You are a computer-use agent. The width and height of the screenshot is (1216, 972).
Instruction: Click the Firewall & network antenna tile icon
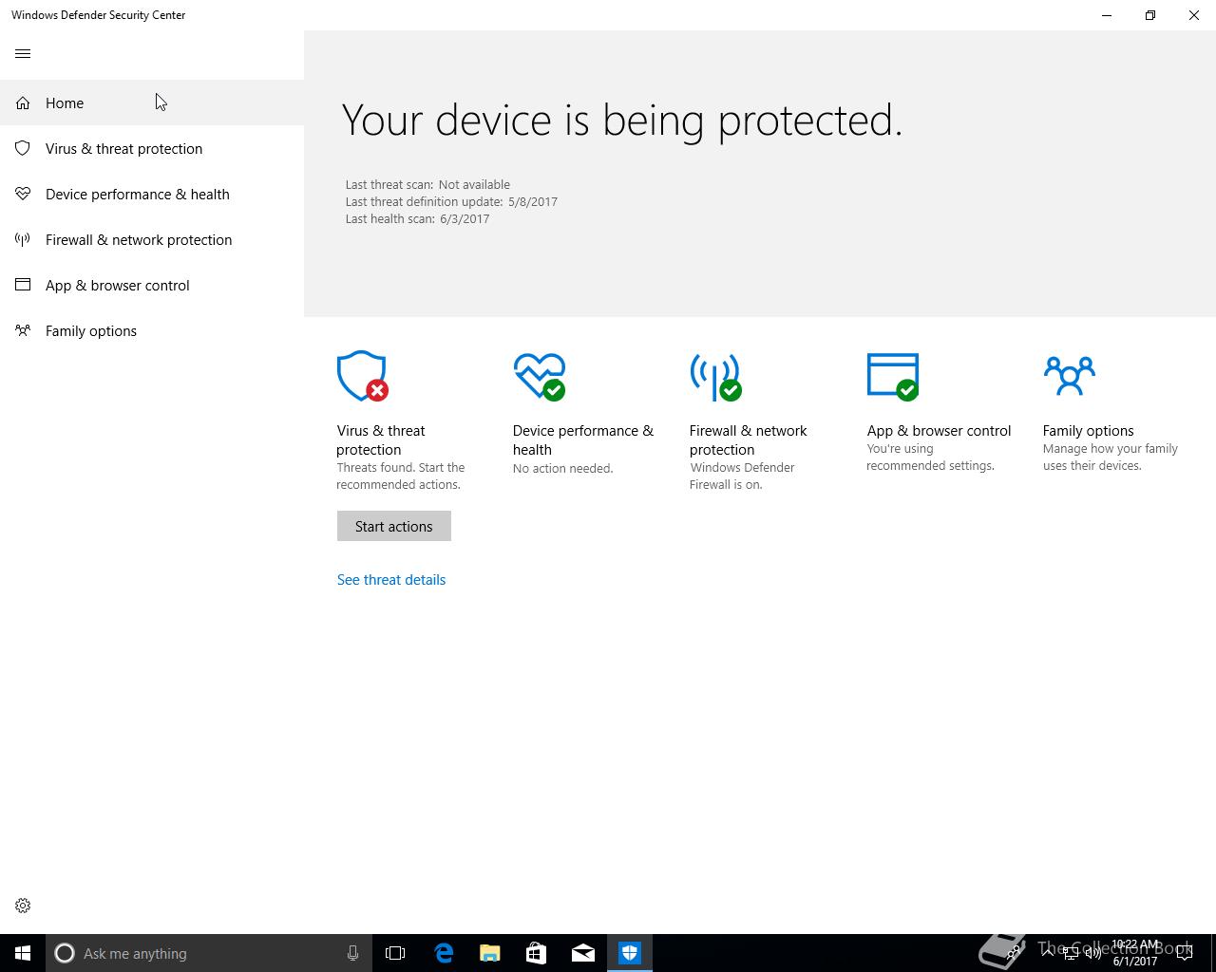pyautogui.click(x=715, y=376)
